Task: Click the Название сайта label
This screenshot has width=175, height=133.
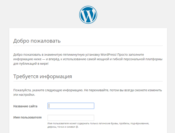Action: coord(25,106)
